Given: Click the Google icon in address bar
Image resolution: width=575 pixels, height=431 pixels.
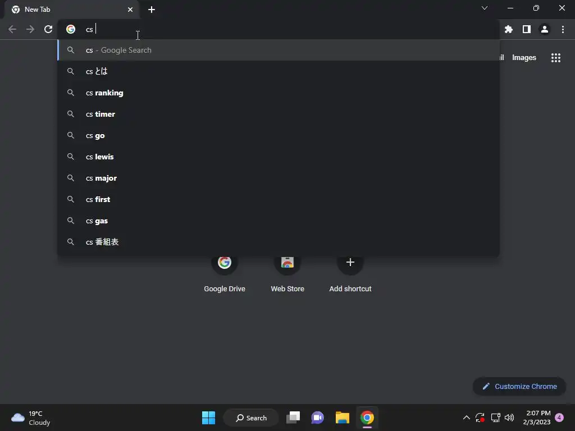Looking at the screenshot, I should coord(71,29).
